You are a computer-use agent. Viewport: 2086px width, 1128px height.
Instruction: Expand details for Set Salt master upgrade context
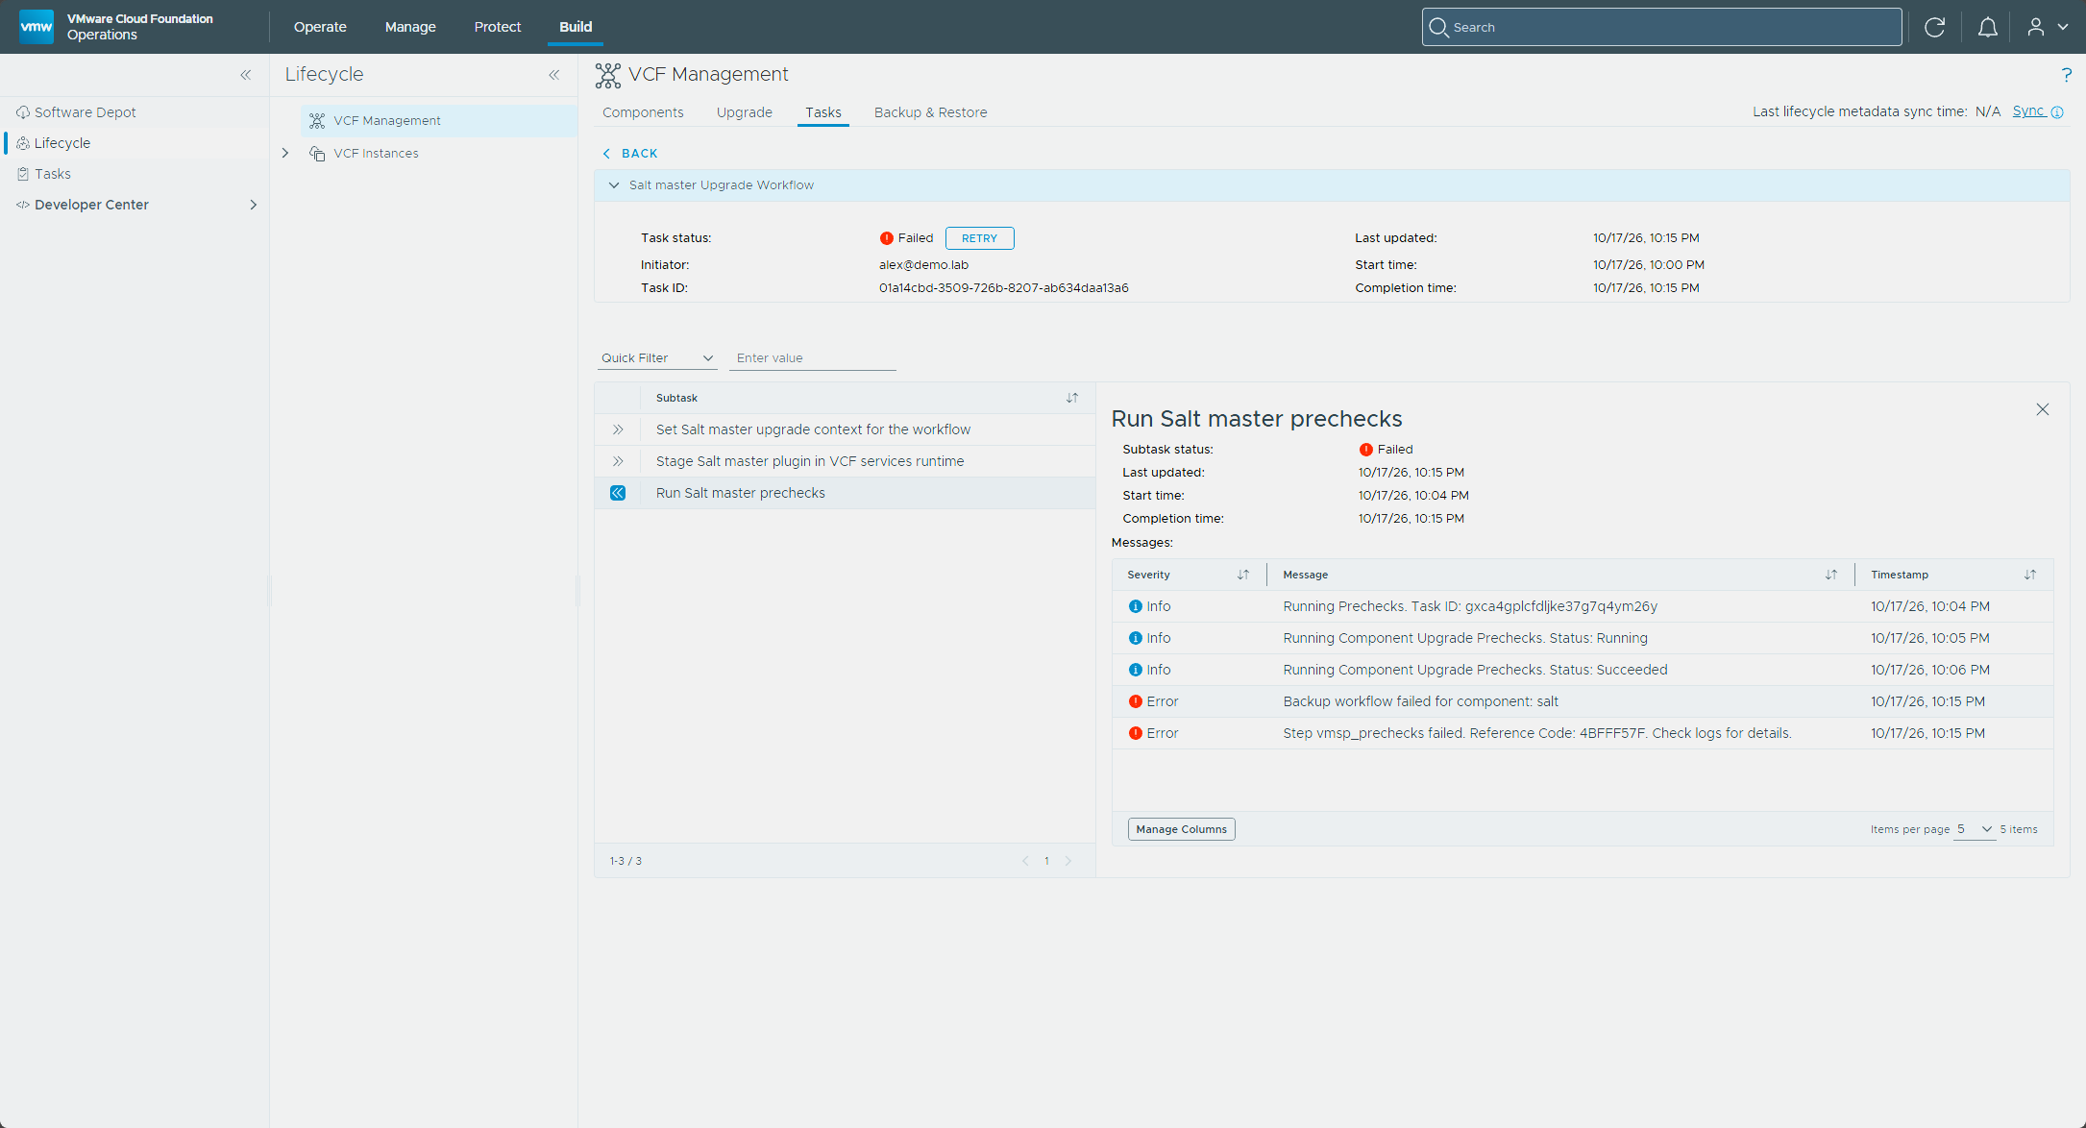click(x=618, y=429)
